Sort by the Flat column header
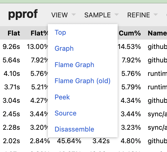Viewport: 167px width, 152px height. 14,33
